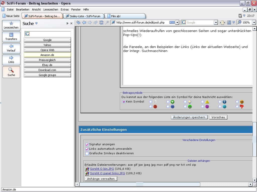Open the zoom level dropdown

[x=254, y=22]
